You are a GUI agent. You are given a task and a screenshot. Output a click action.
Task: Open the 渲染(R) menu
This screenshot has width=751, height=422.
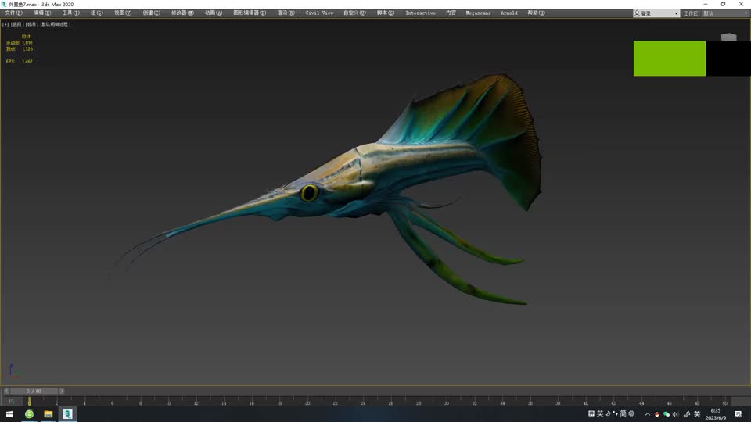coord(287,13)
